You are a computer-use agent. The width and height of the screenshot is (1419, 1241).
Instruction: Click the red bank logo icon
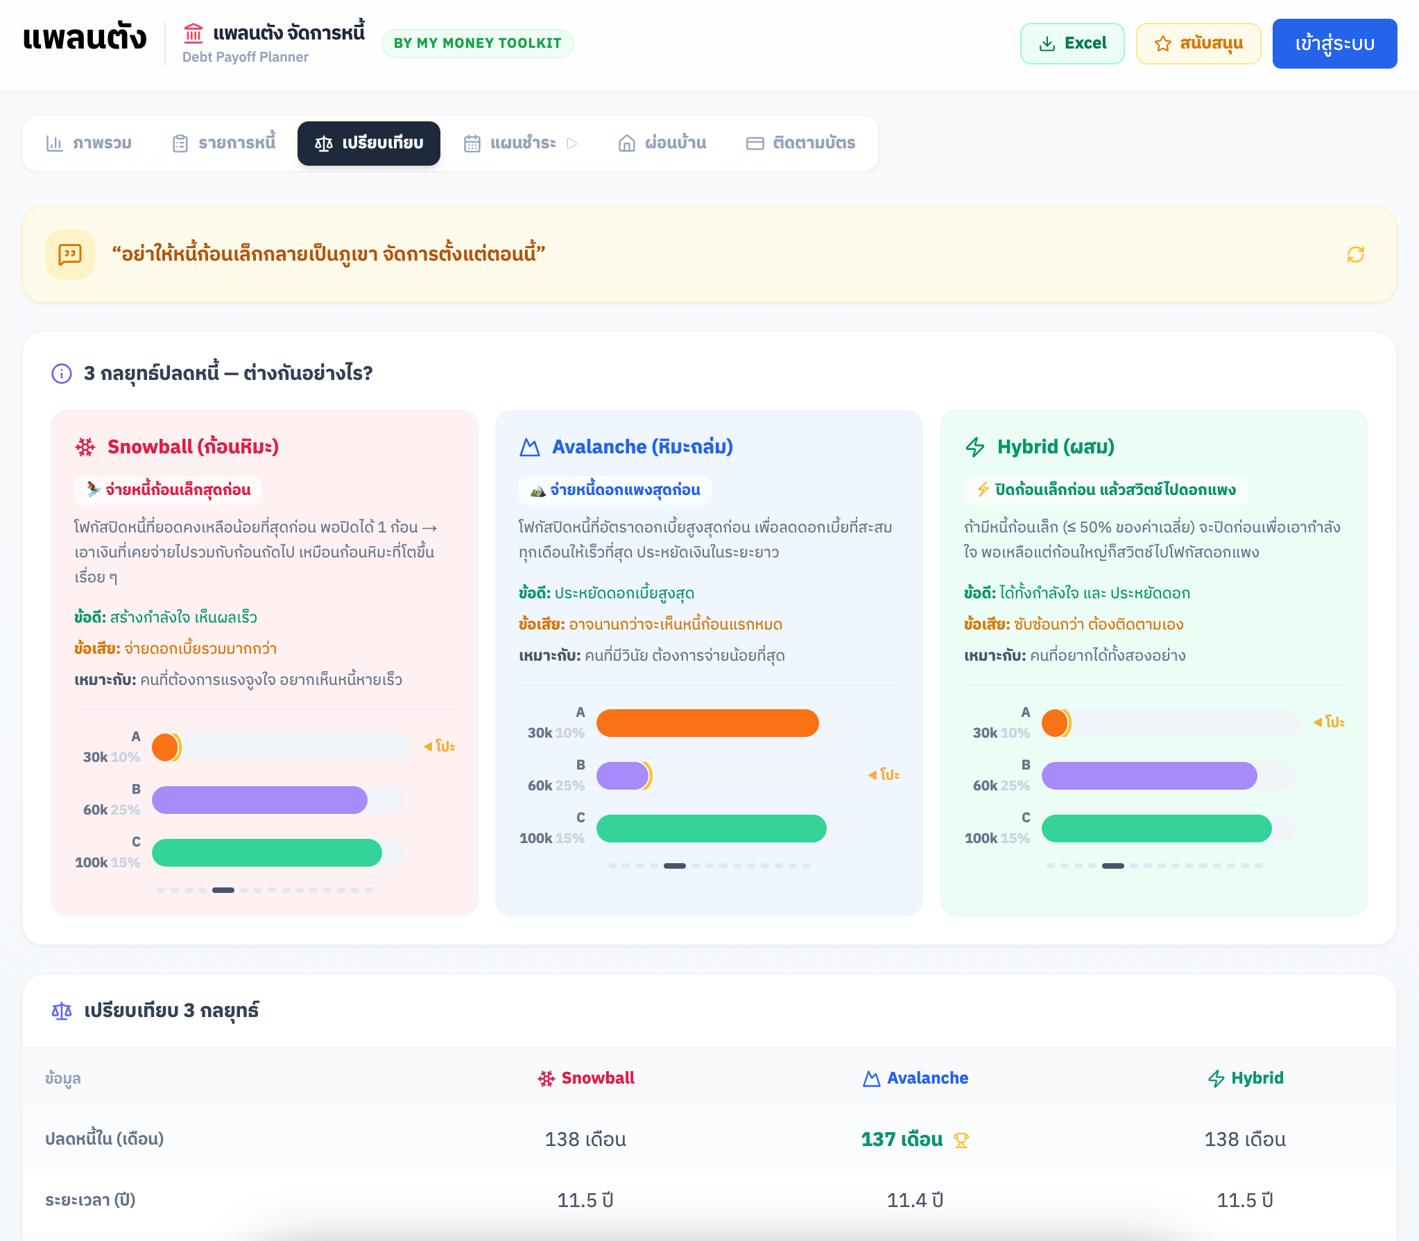193,33
